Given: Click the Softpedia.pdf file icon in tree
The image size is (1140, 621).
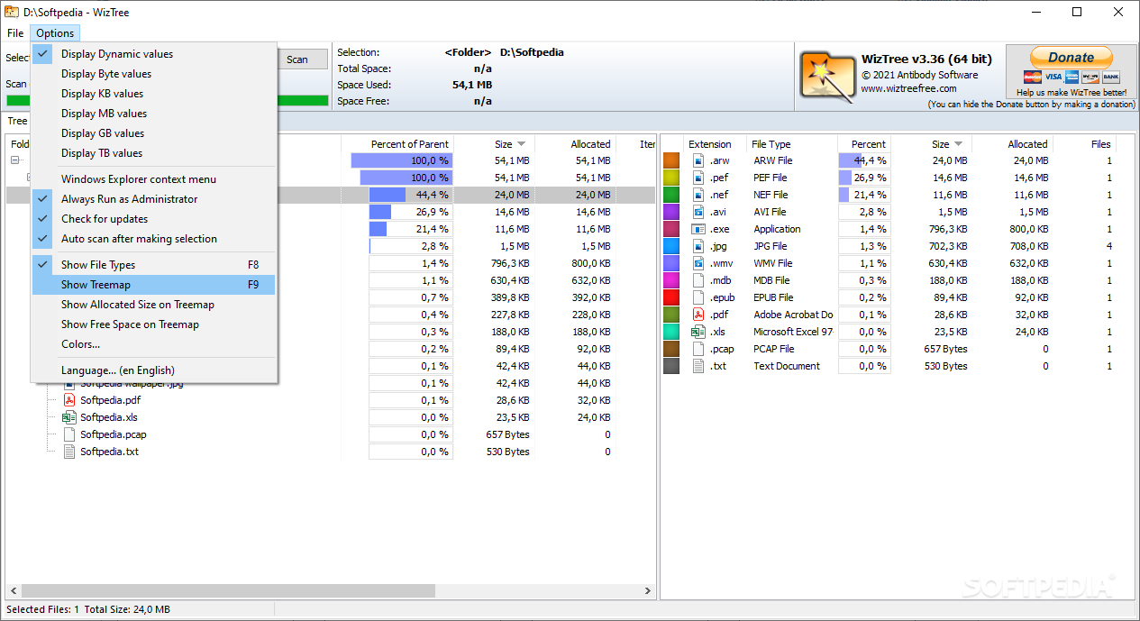Looking at the screenshot, I should pyautogui.click(x=69, y=400).
